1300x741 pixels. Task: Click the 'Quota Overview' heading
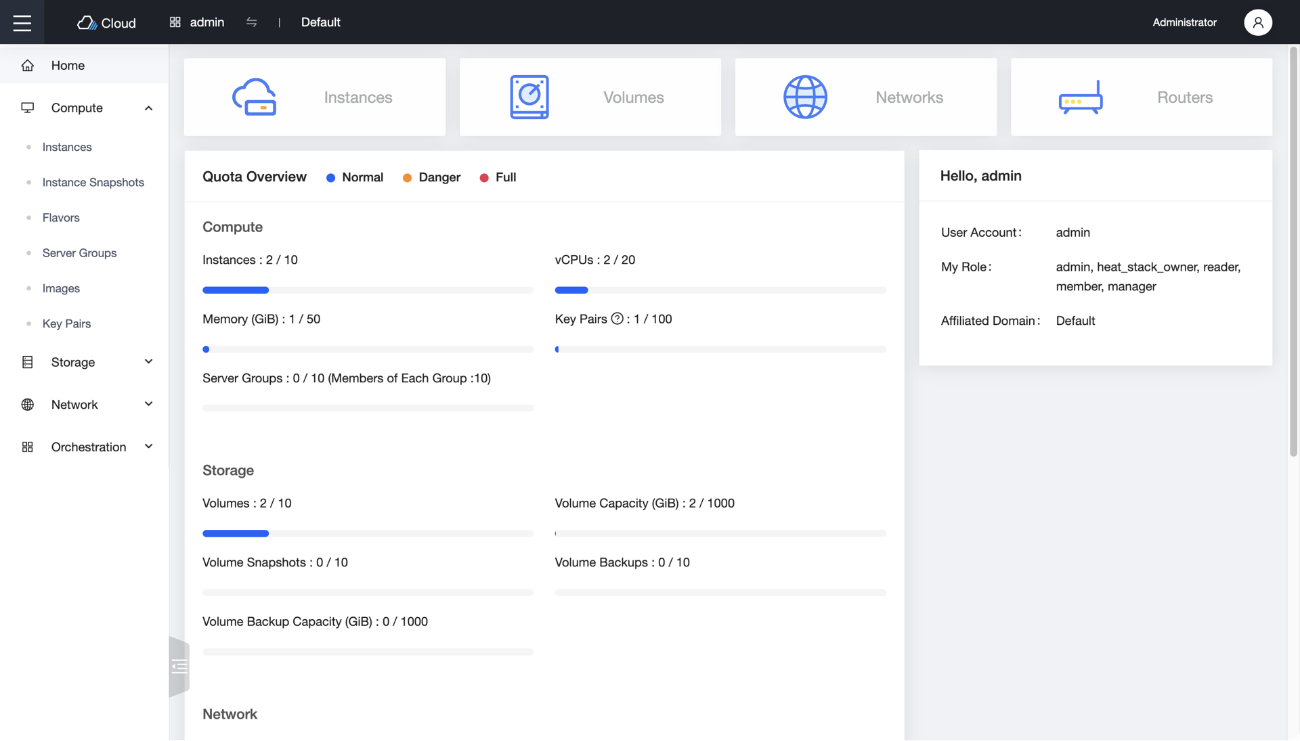point(255,177)
